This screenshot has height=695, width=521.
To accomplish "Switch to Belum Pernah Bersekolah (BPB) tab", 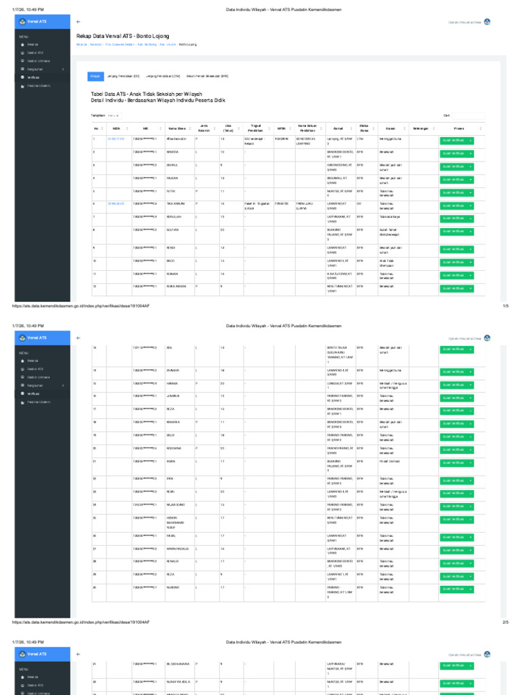I will point(208,76).
